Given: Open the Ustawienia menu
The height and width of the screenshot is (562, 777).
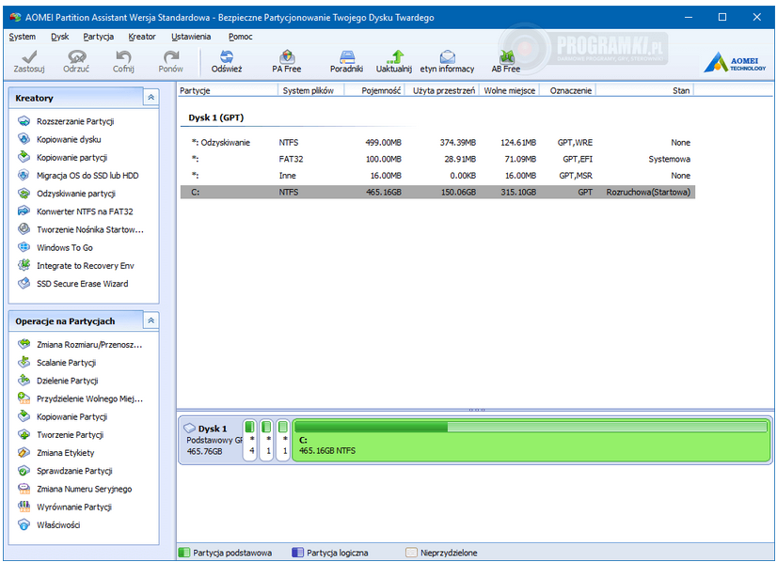Looking at the screenshot, I should click(191, 37).
